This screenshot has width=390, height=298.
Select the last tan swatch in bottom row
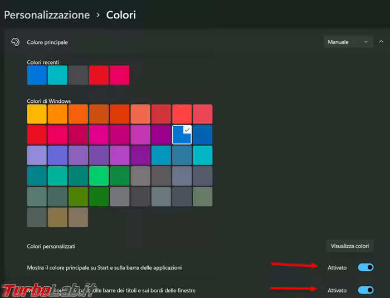78,217
